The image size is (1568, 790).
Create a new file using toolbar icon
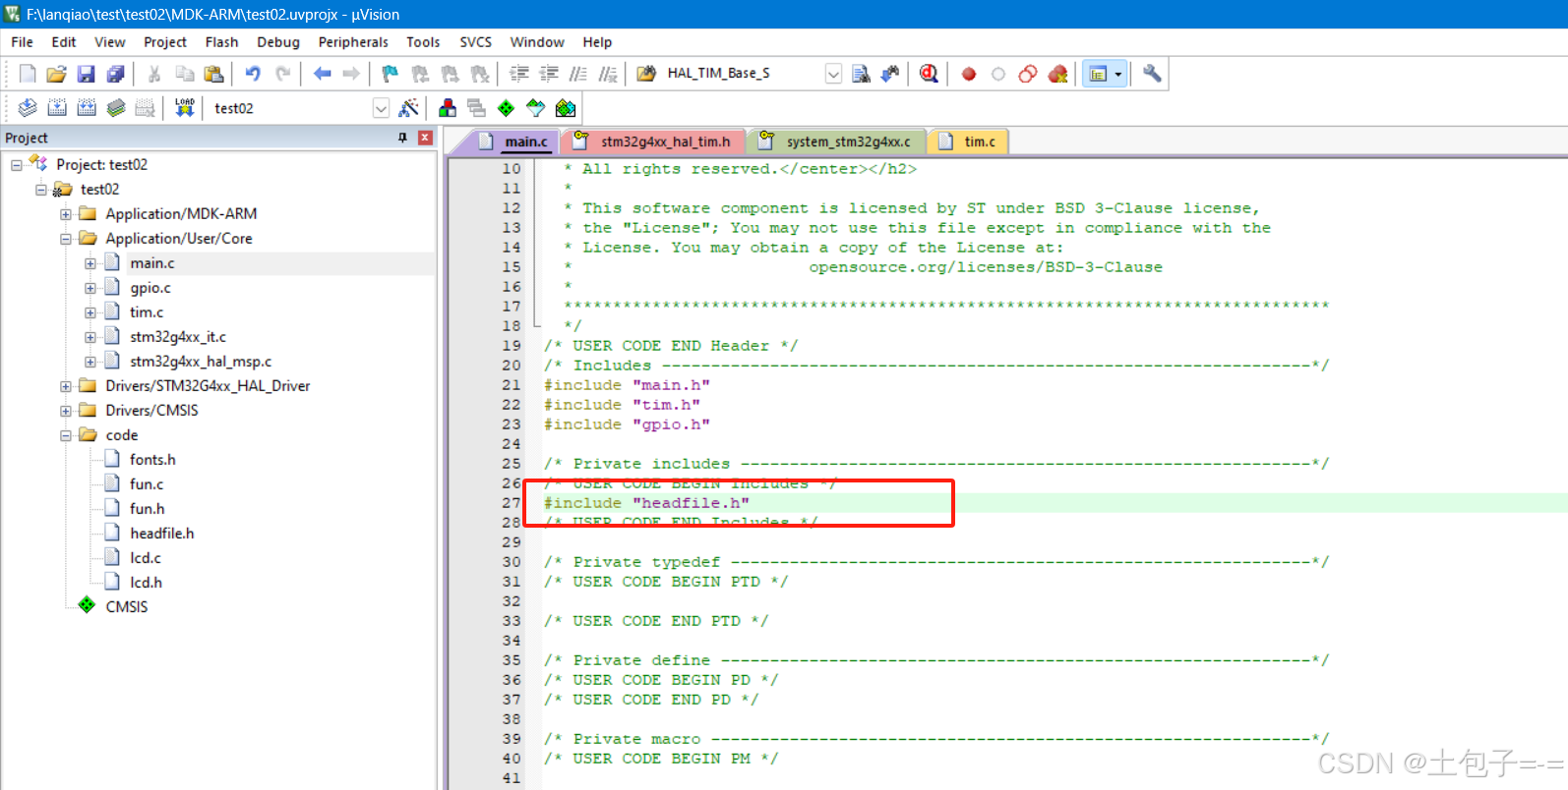coord(28,74)
